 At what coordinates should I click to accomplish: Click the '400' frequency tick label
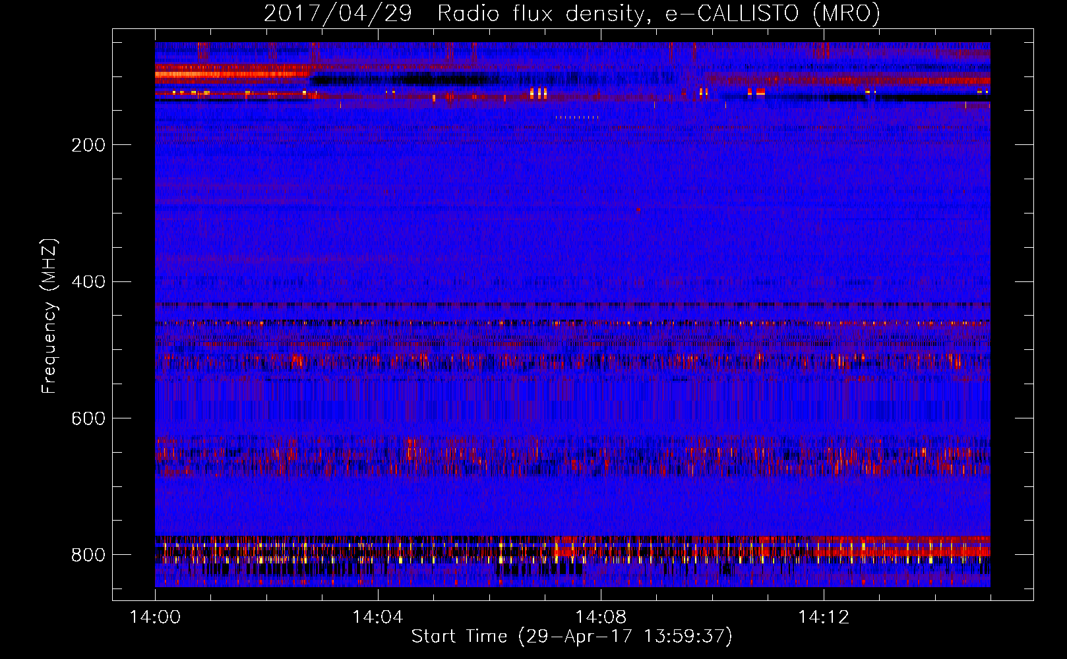point(88,282)
